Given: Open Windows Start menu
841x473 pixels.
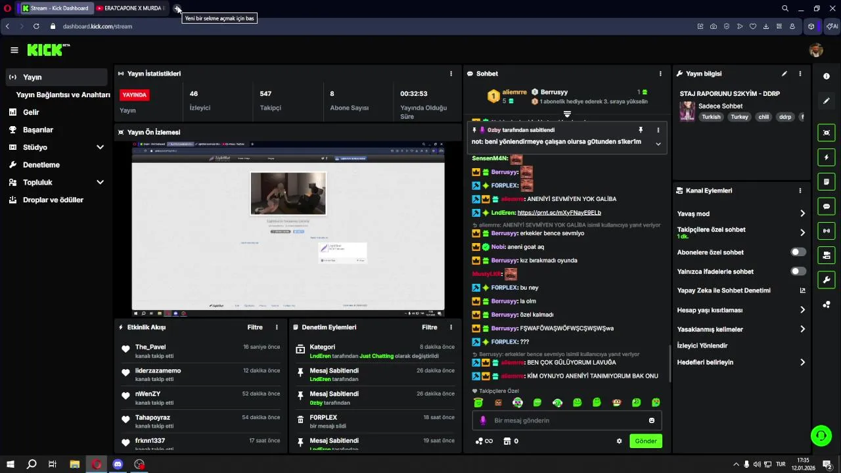Looking at the screenshot, I should 10,464.
